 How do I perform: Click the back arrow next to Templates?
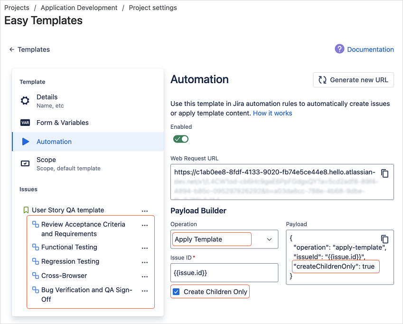click(x=11, y=49)
